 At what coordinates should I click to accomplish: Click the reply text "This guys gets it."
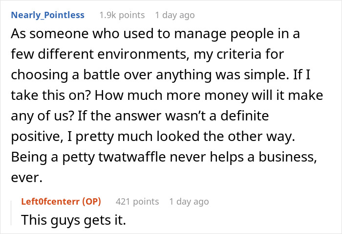point(74,220)
